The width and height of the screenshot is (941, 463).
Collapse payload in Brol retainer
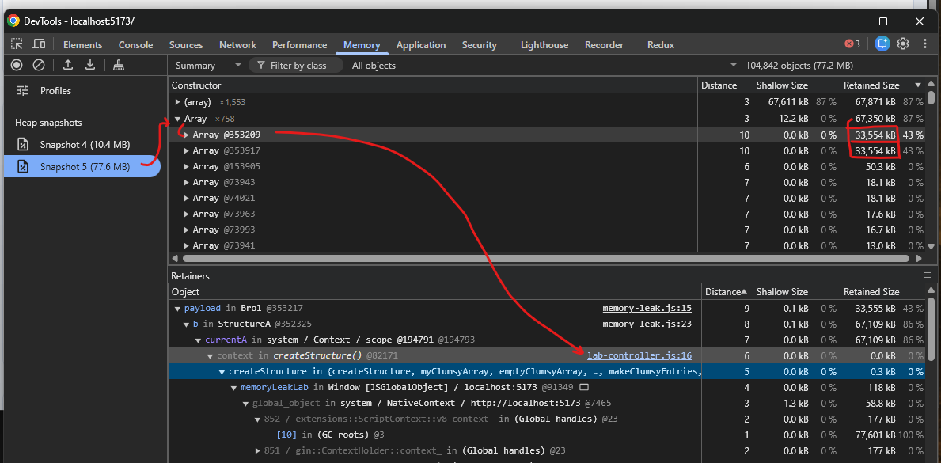[177, 309]
